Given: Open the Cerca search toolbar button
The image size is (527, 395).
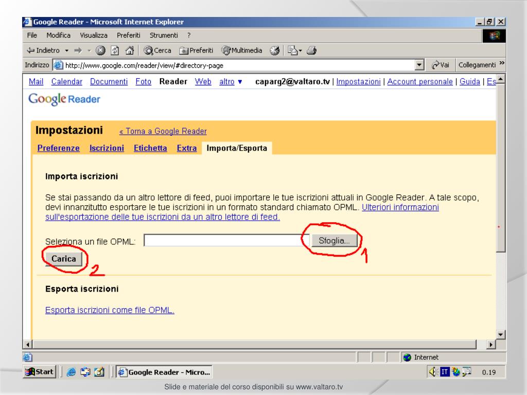Looking at the screenshot, I should point(157,50).
